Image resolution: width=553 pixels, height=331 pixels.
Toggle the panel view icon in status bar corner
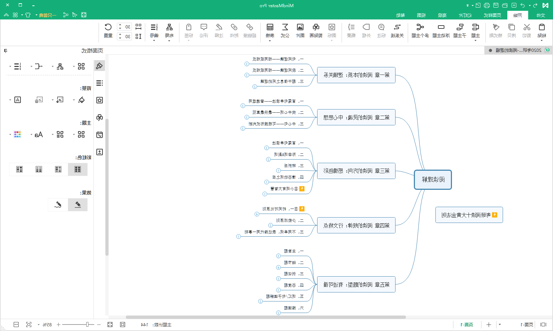[543, 325]
